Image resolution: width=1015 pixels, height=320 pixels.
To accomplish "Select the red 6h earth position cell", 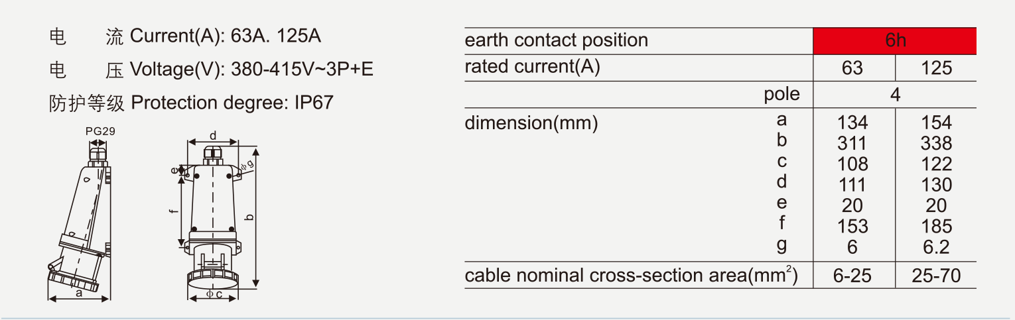I will (895, 40).
